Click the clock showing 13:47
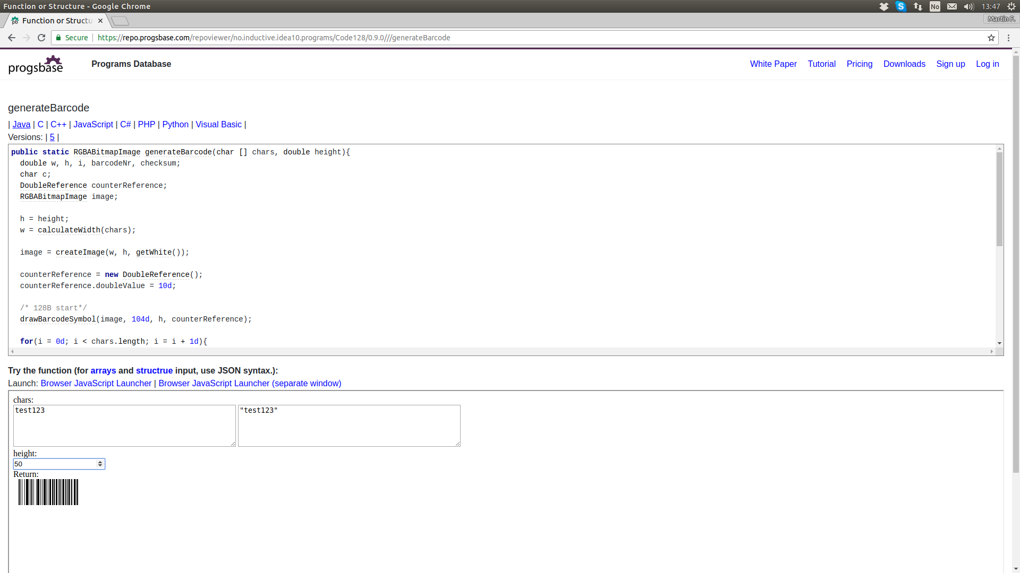 [991, 6]
